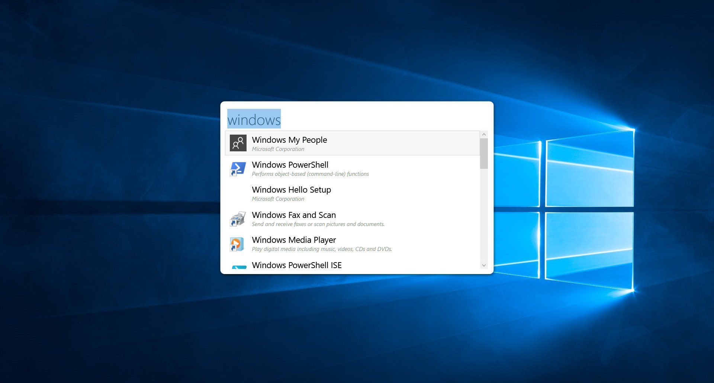The width and height of the screenshot is (714, 383).
Task: Click "Send and receive faxes or scan pictures" description
Action: (x=318, y=224)
